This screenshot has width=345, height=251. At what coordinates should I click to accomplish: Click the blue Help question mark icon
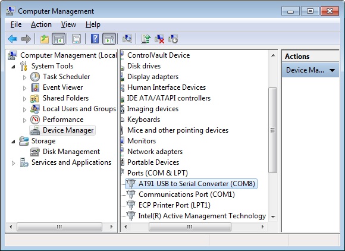95,39
